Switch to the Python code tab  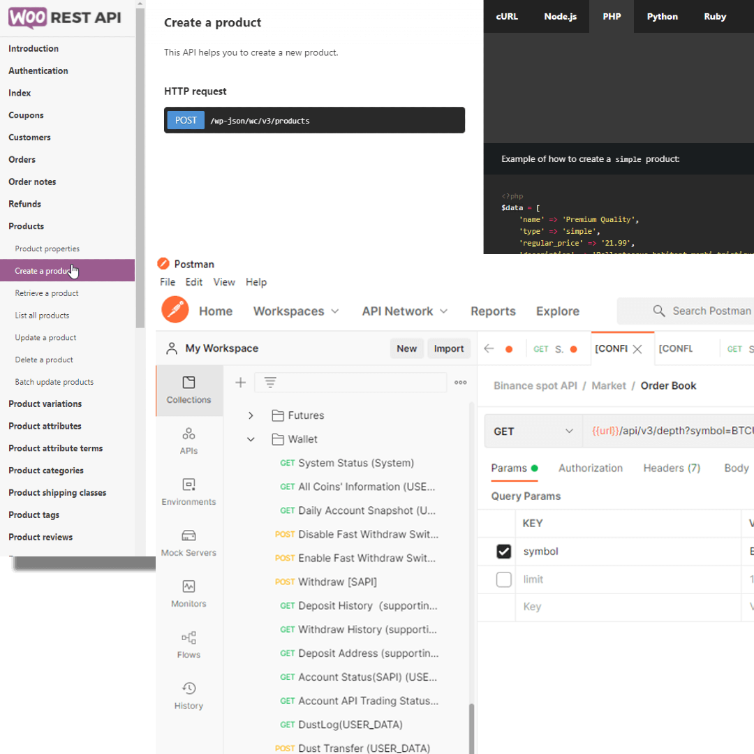[x=662, y=17]
